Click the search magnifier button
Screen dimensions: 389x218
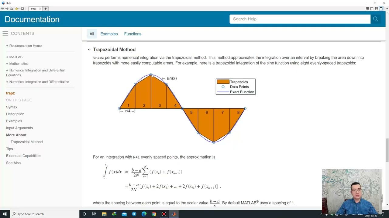[x=376, y=19]
